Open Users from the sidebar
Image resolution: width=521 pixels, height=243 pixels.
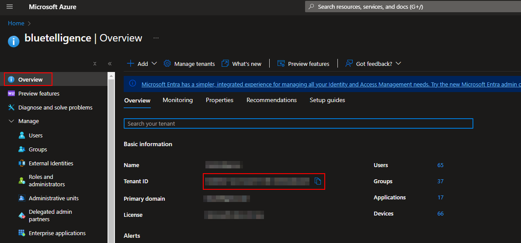tap(35, 135)
